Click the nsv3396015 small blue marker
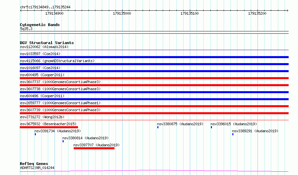This screenshot has width=298, height=175. click(212, 127)
